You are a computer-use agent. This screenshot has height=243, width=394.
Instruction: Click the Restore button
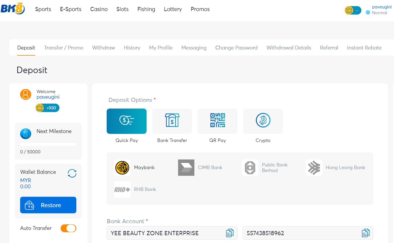(x=48, y=205)
